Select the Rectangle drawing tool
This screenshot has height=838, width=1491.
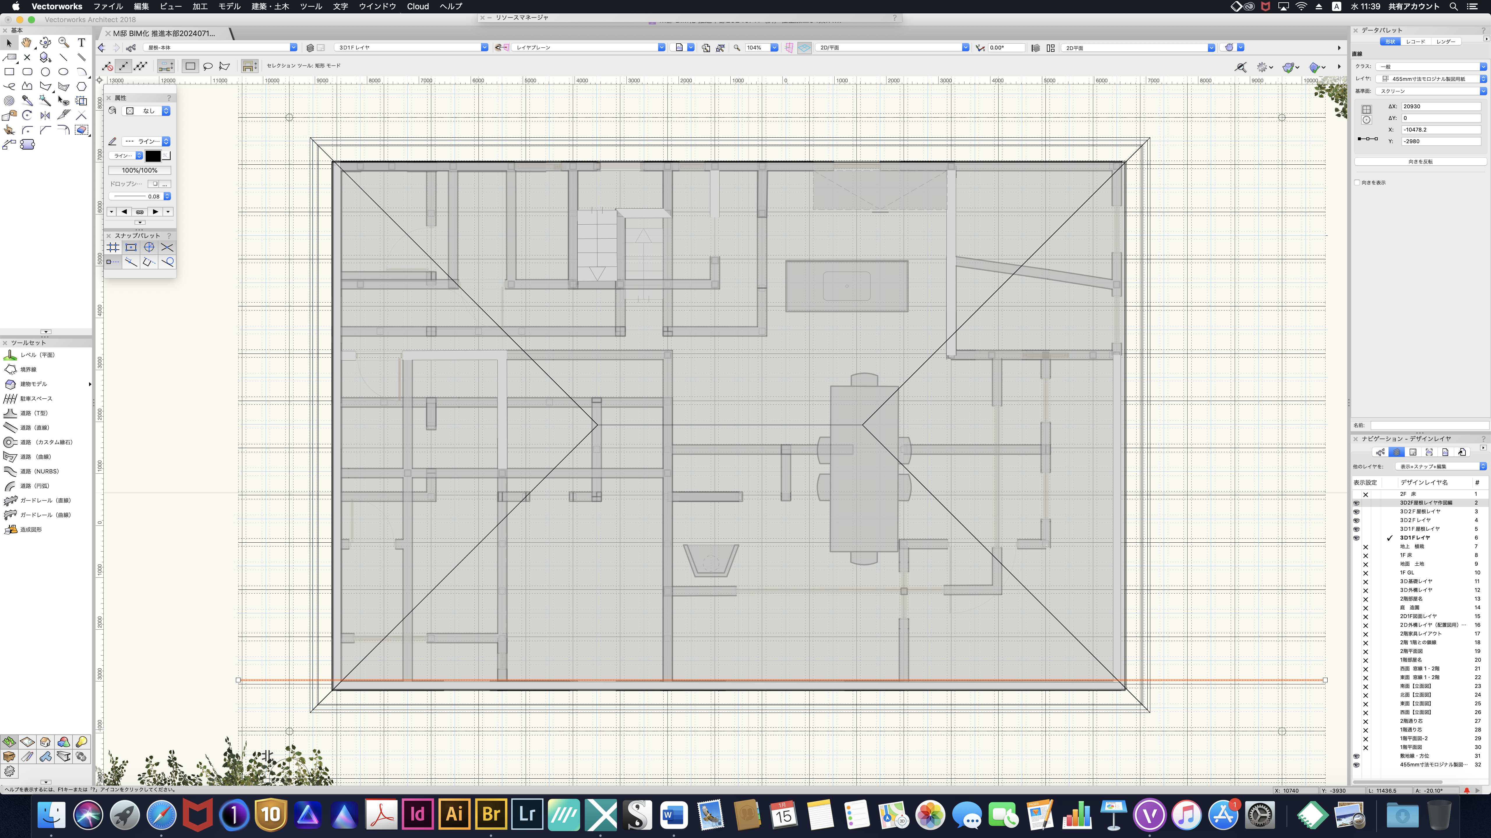pos(9,72)
